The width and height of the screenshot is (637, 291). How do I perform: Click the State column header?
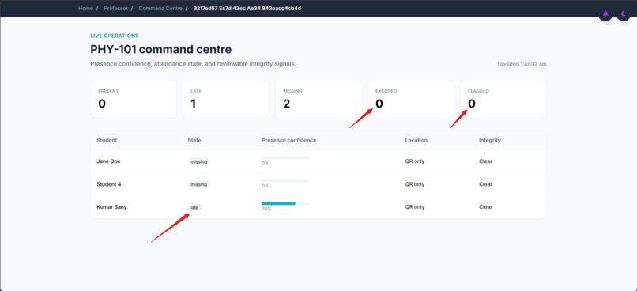coord(194,140)
